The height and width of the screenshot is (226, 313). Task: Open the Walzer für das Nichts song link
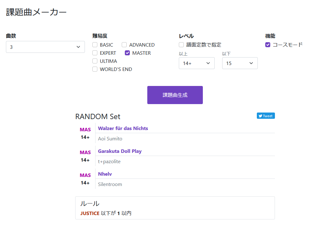pyautogui.click(x=123, y=128)
